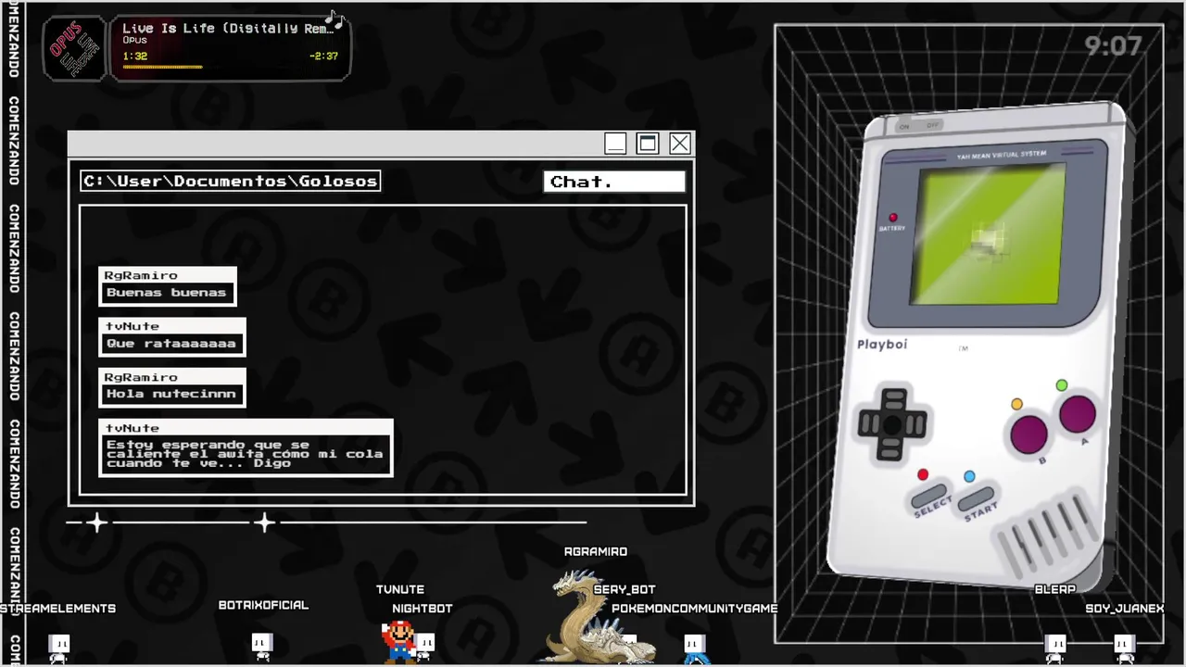Click the yellow dot above B button
Image resolution: width=1186 pixels, height=667 pixels.
[1016, 405]
